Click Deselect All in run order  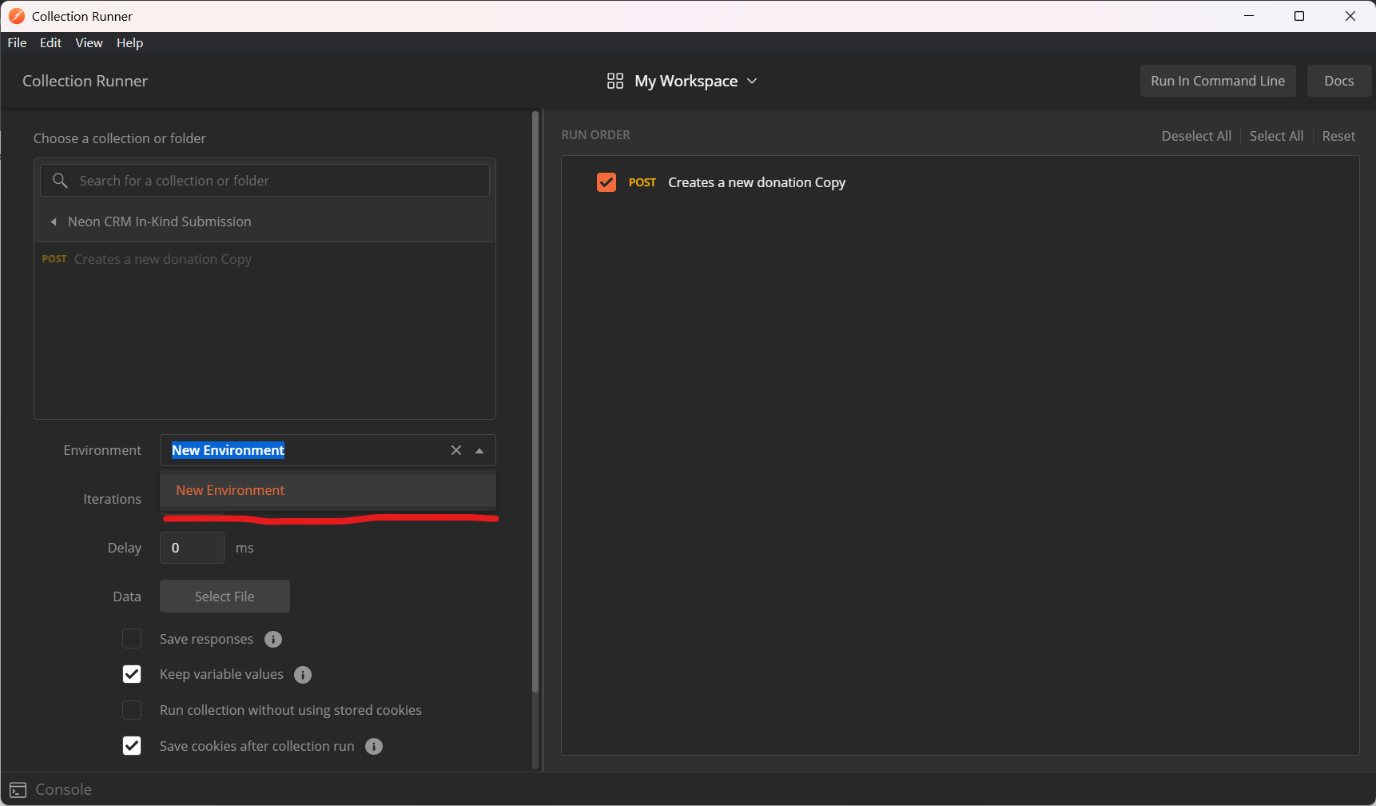pos(1196,136)
